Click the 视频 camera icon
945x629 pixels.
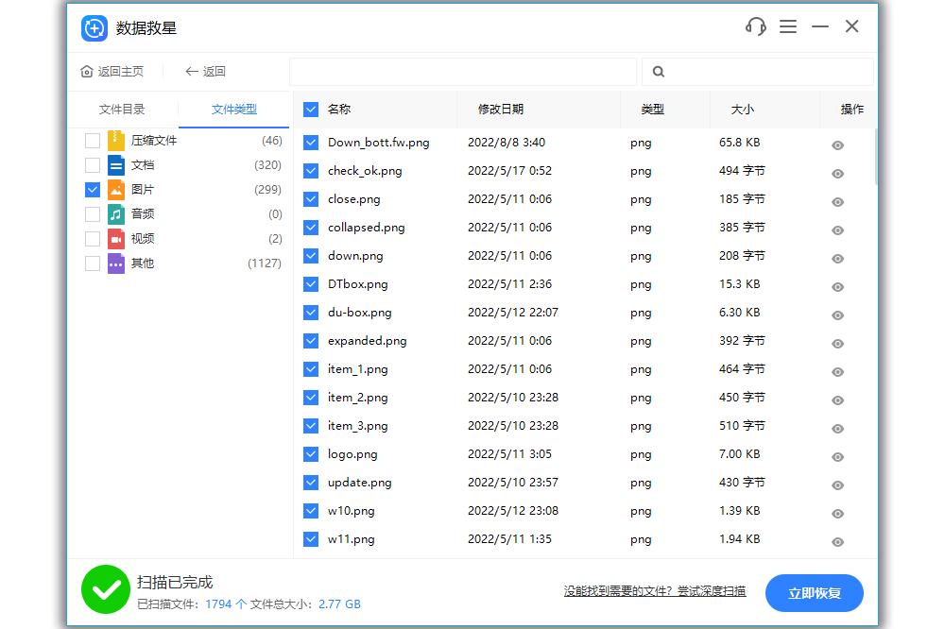(115, 239)
